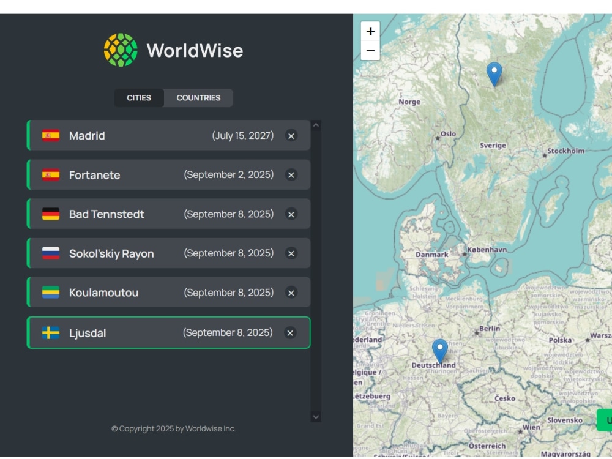This screenshot has height=459, width=612.
Task: Click the green button at map's right edge
Action: click(x=604, y=420)
